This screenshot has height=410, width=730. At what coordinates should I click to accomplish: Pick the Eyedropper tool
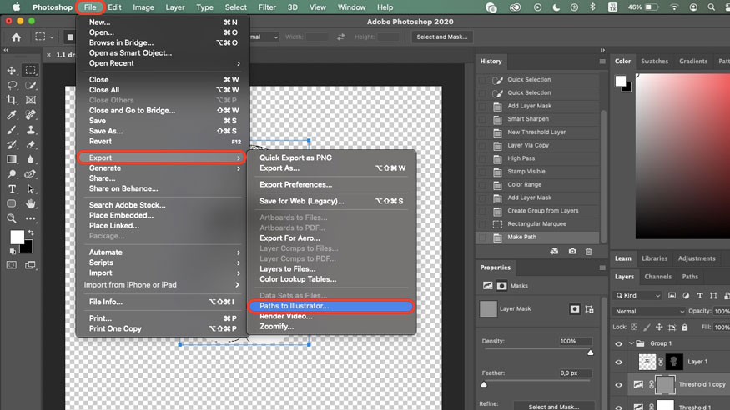click(x=12, y=115)
